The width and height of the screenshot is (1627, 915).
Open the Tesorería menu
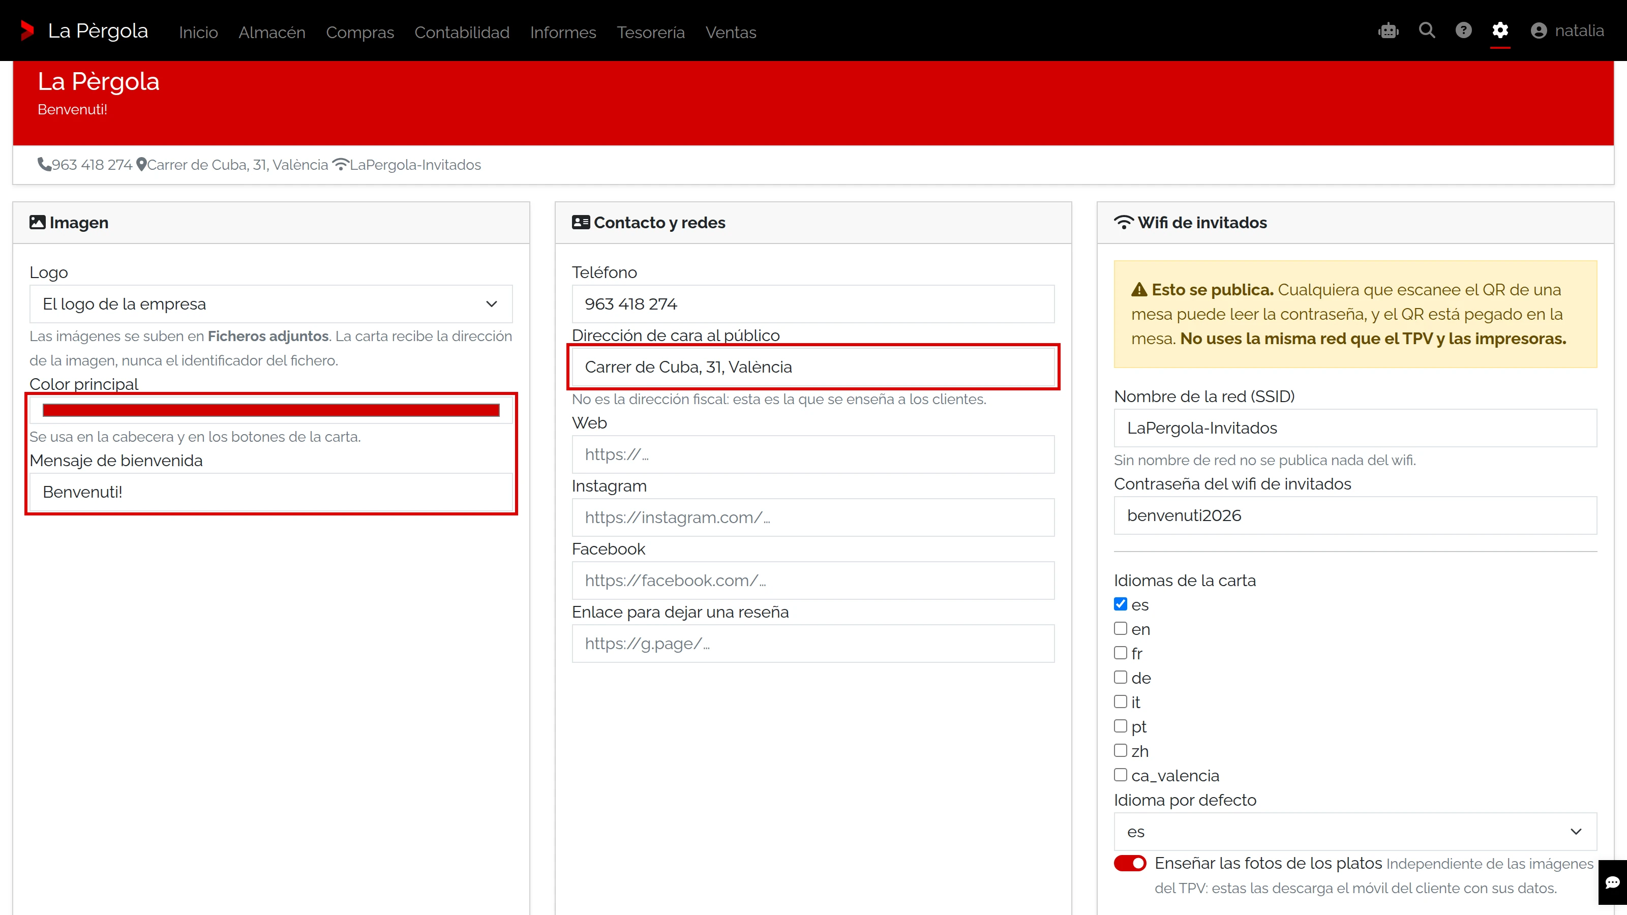(651, 32)
